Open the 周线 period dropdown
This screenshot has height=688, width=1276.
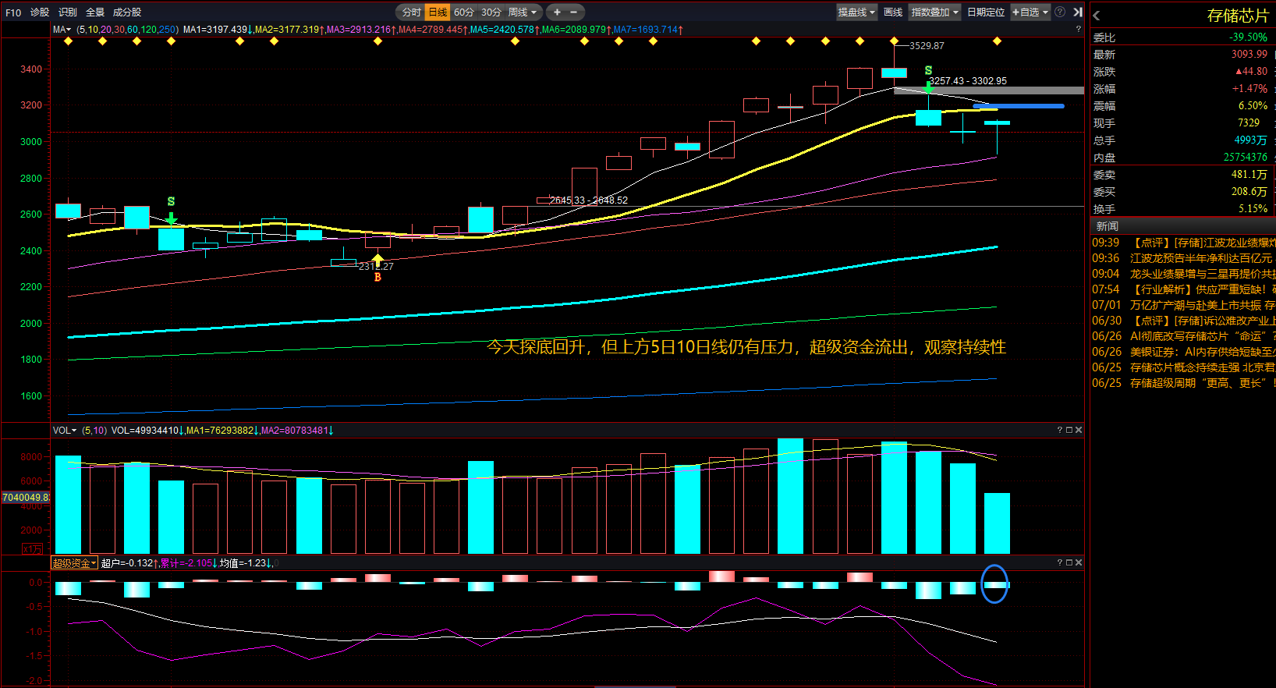(x=523, y=12)
